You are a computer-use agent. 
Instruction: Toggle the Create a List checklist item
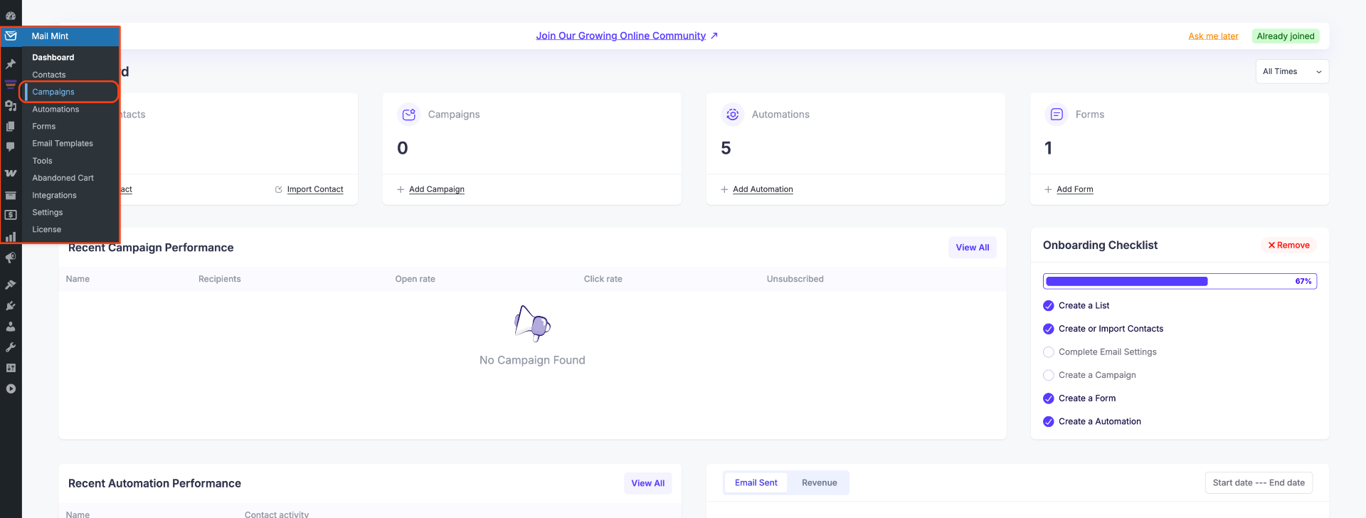point(1049,306)
